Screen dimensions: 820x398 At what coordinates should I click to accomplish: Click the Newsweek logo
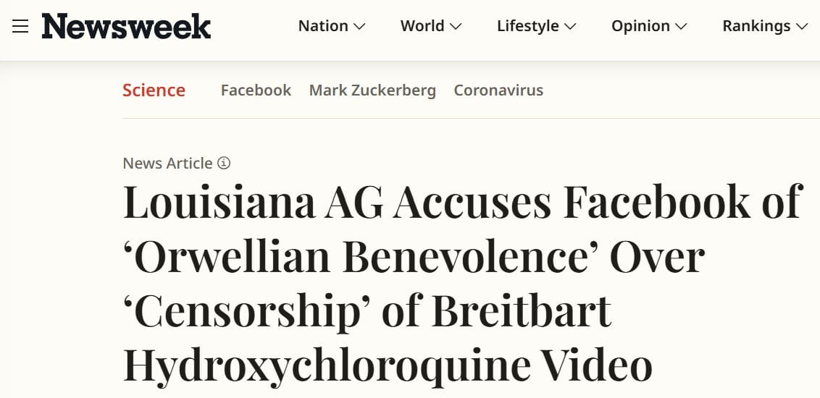click(127, 27)
